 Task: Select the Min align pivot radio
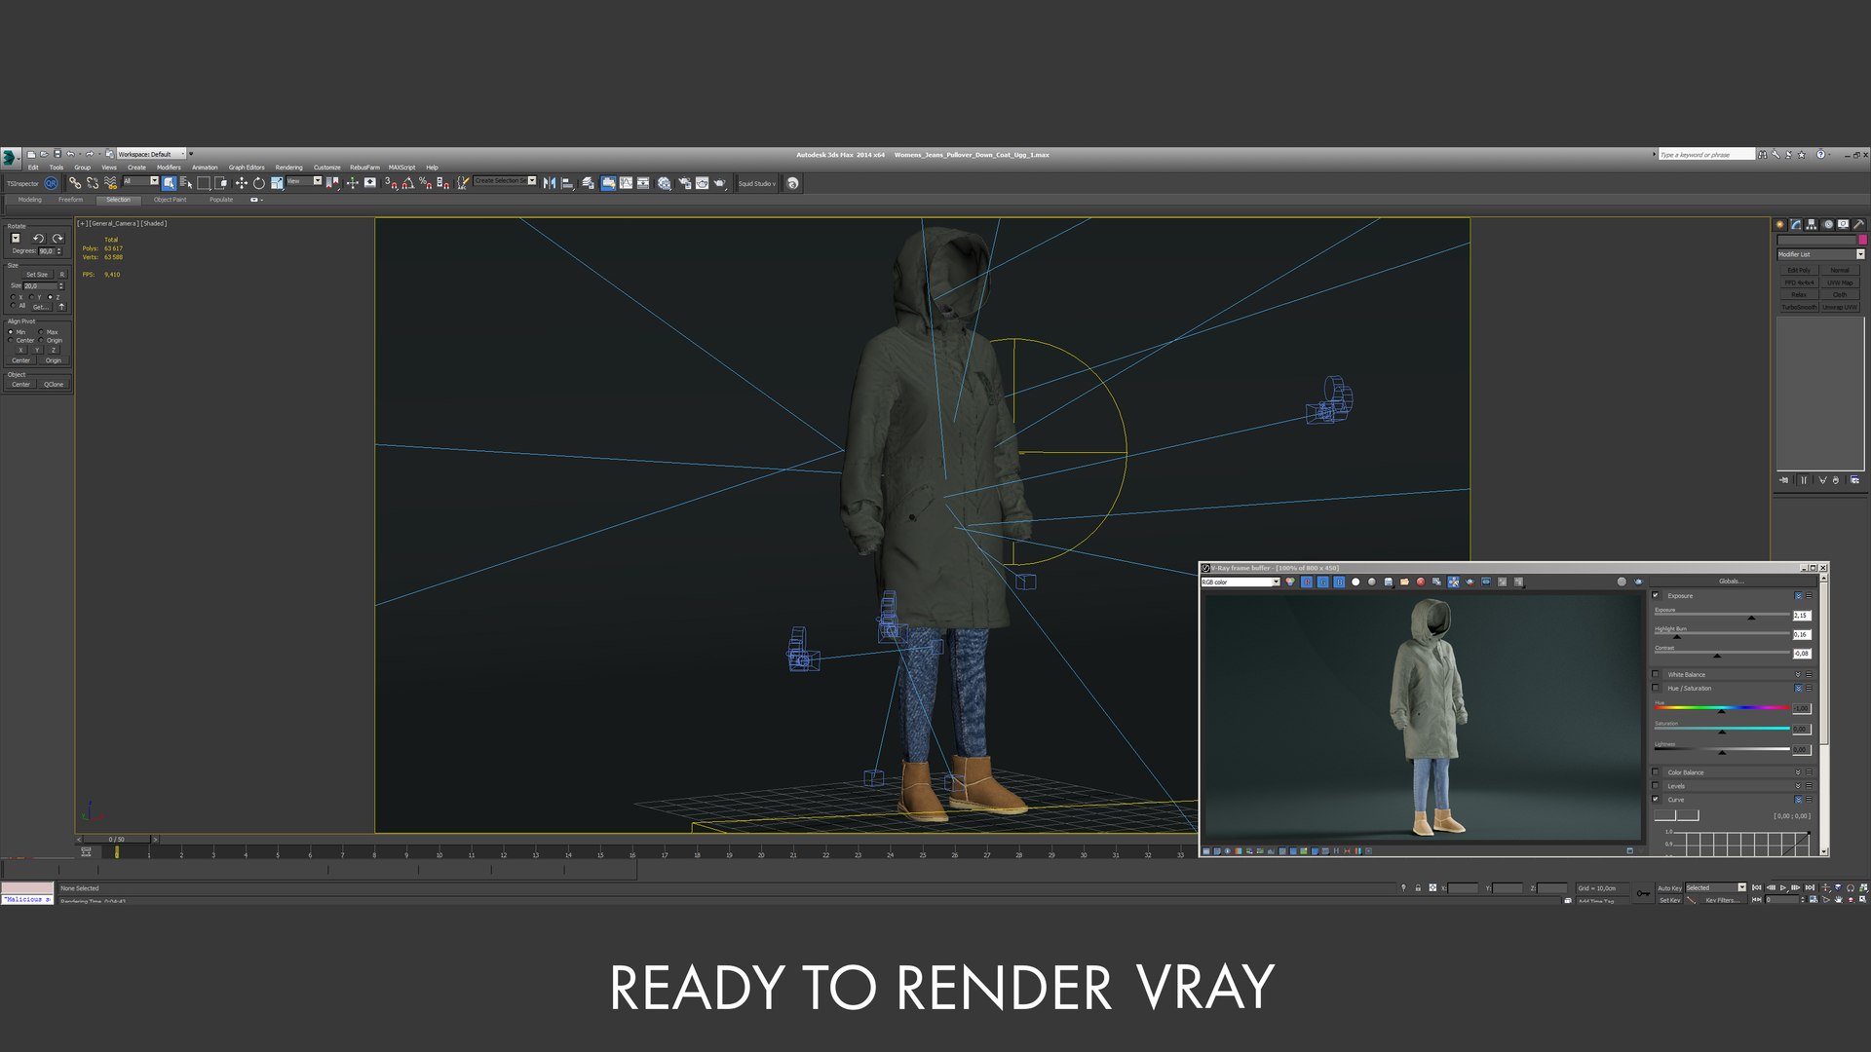click(x=11, y=332)
